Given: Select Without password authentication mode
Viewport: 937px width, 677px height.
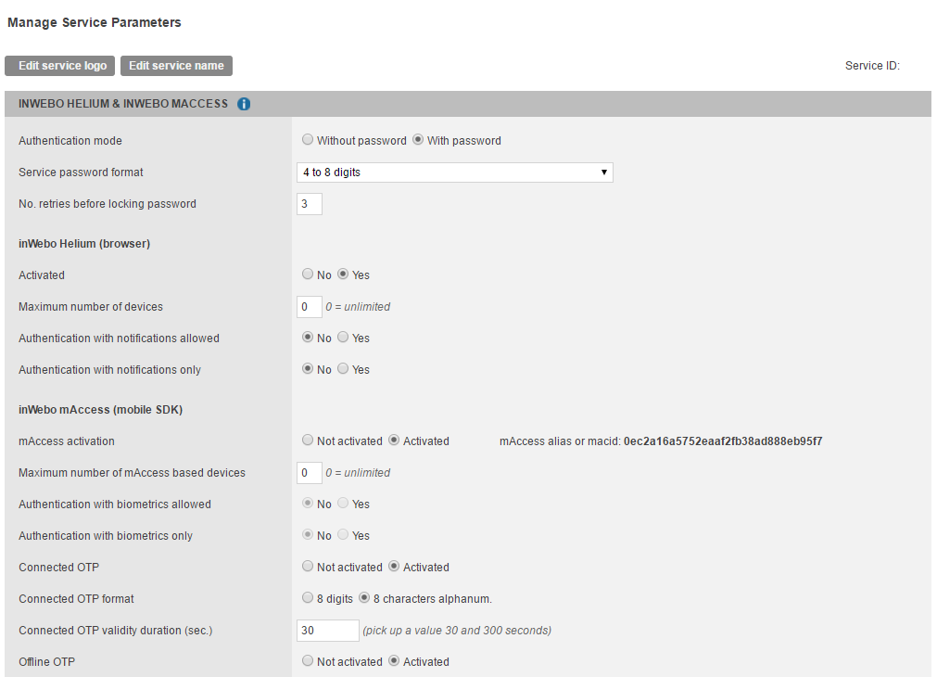Looking at the screenshot, I should pyautogui.click(x=308, y=141).
